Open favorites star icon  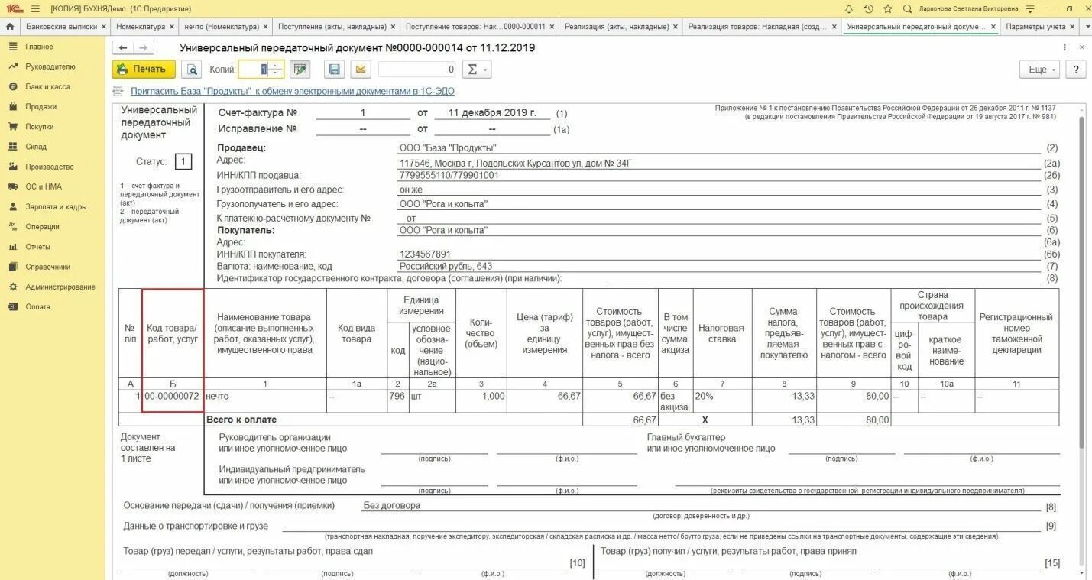pos(888,8)
